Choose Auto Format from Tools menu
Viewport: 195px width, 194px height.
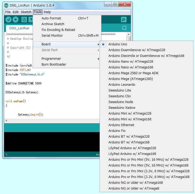click(67, 18)
